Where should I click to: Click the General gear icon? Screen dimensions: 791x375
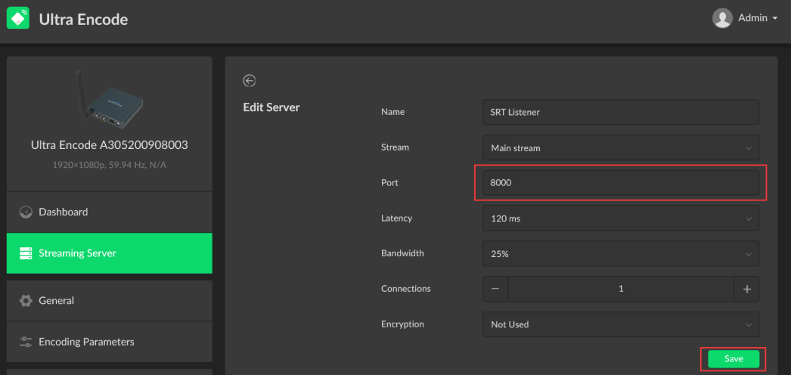[x=26, y=301]
